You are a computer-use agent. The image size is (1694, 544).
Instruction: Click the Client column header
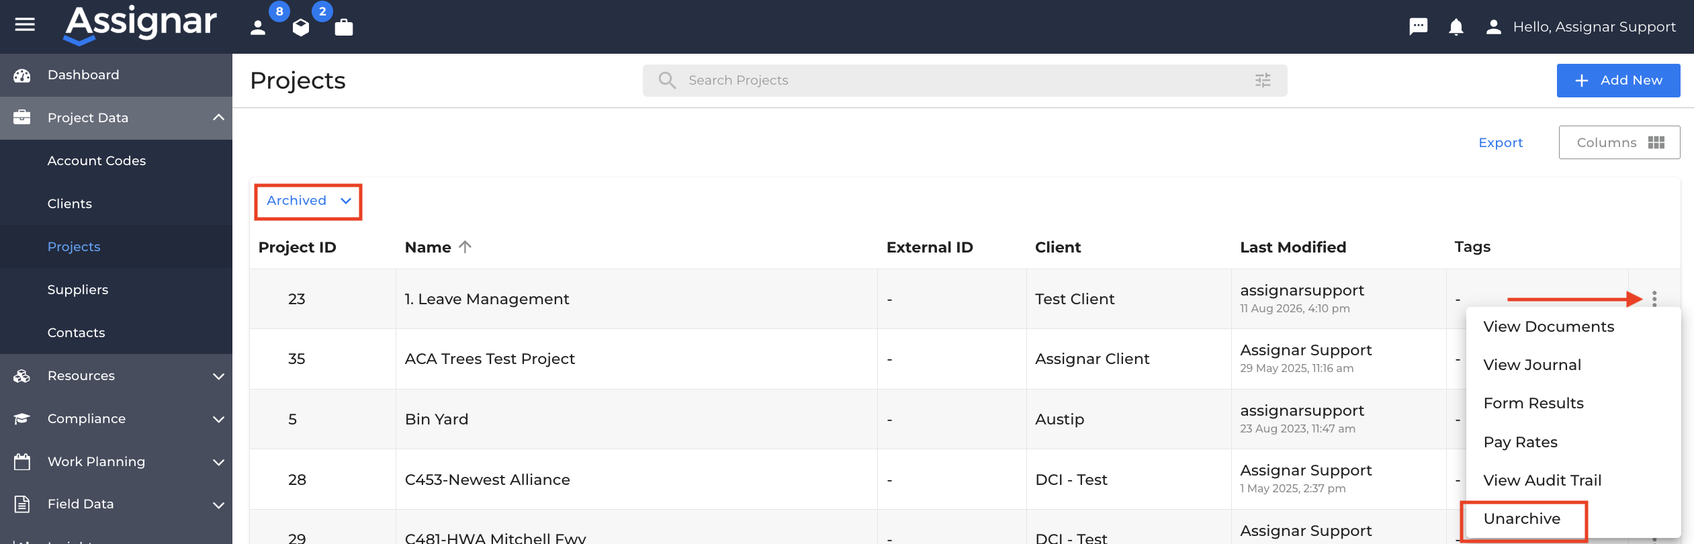click(1057, 248)
